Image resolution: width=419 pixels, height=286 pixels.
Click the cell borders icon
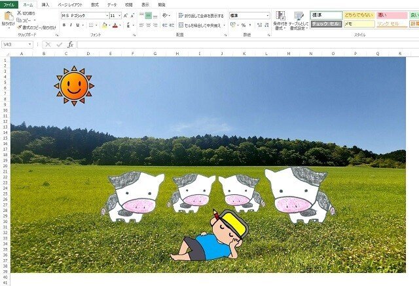coord(91,25)
